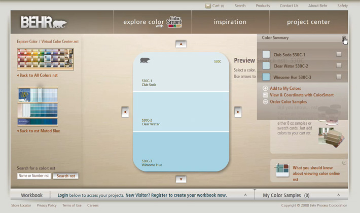
Task: Close the Color Summary panel
Action: (x=344, y=38)
